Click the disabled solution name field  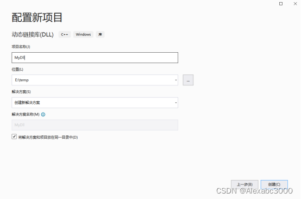coord(95,125)
